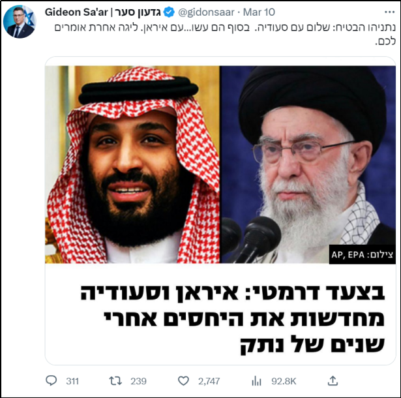
Task: Click the Hebrew article headline in the card
Action: pyautogui.click(x=233, y=318)
